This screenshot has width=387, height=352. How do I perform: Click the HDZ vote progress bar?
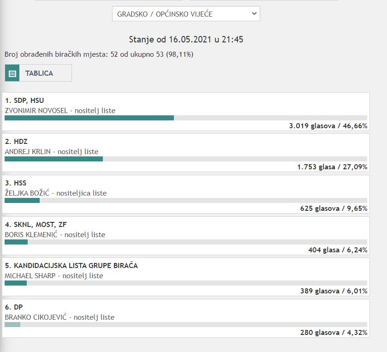(x=54, y=159)
